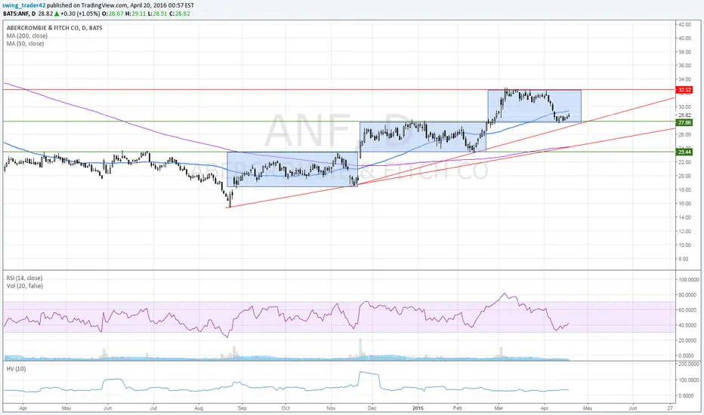Select the HV (10) indicator label
Screen dimensions: 704x415
[16, 369]
